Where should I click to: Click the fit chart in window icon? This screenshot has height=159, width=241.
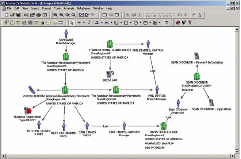click(x=81, y=15)
